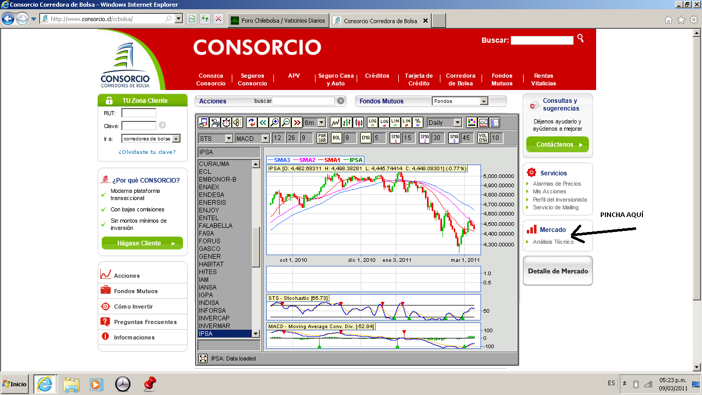Click the symbol text field showing IPSA
The height and width of the screenshot is (395, 702).
click(229, 152)
